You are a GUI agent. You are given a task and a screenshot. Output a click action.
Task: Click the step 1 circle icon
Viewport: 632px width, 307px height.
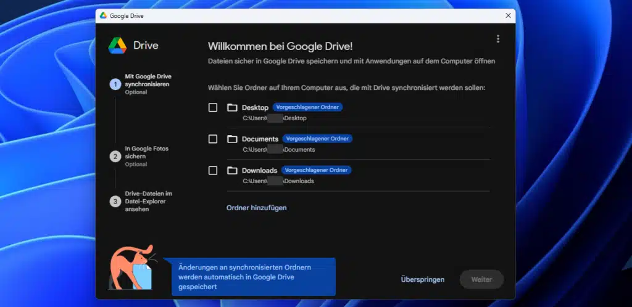click(115, 84)
